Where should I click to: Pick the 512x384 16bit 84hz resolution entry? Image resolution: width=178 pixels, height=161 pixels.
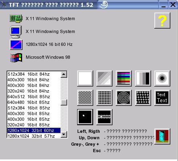pyautogui.click(x=34, y=74)
